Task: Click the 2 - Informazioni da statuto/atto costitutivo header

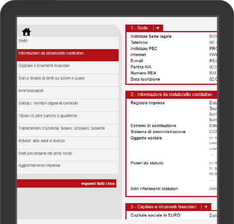Action: 171,94
